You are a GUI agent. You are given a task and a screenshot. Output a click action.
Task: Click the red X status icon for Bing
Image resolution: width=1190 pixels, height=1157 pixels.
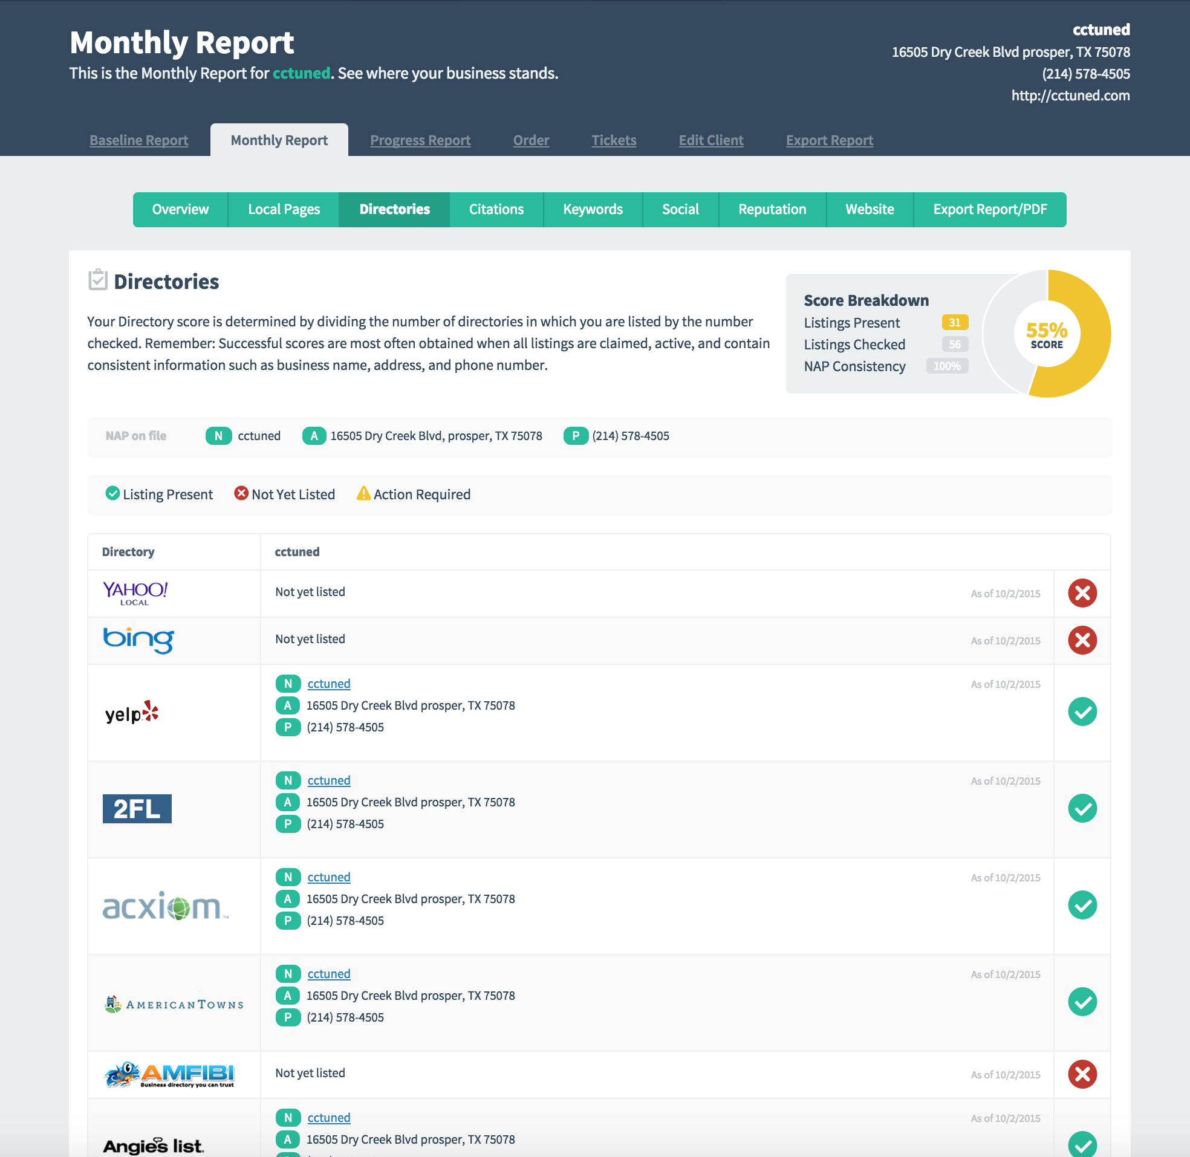[x=1082, y=640]
